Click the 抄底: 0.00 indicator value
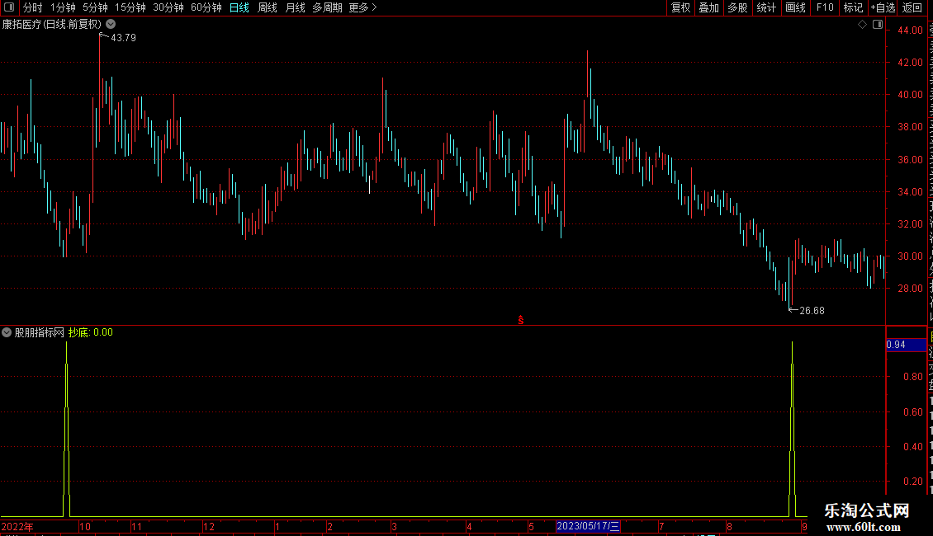933x536 pixels. [x=91, y=332]
